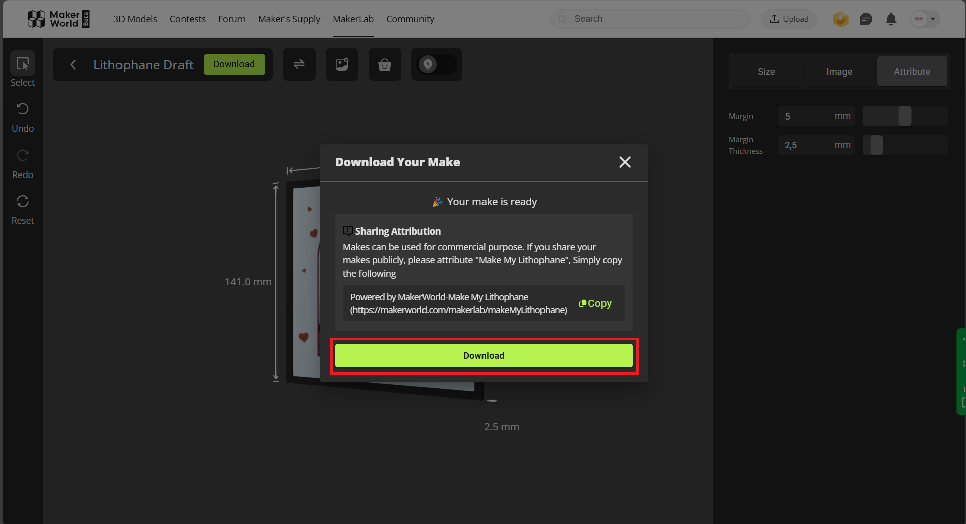Click the large green Download button
The height and width of the screenshot is (524, 966).
click(484, 356)
